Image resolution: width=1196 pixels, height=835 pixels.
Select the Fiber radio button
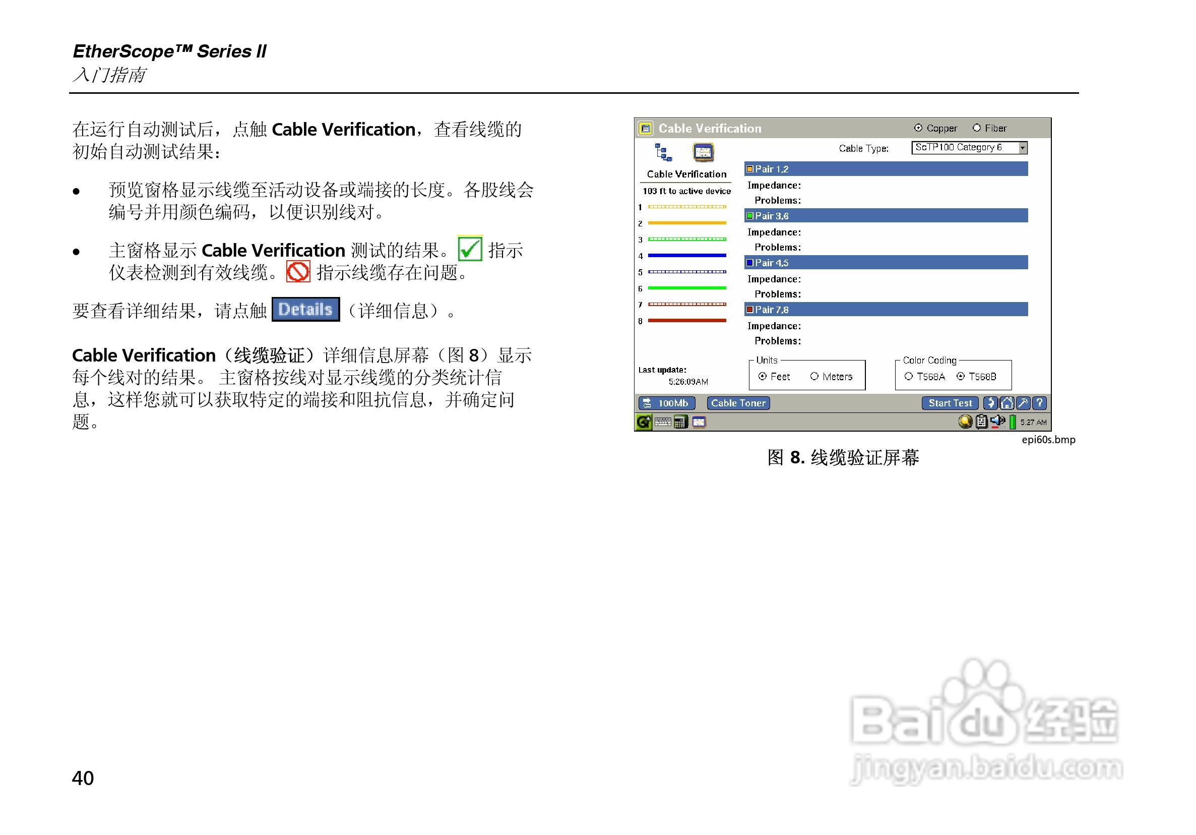pyautogui.click(x=977, y=128)
